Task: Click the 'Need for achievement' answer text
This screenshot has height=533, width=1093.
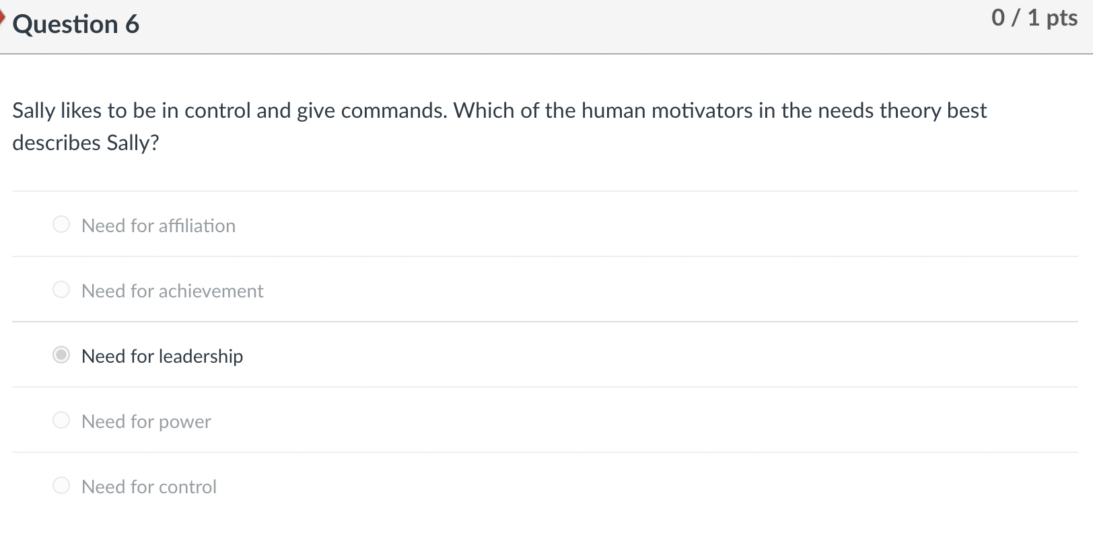Action: (172, 291)
